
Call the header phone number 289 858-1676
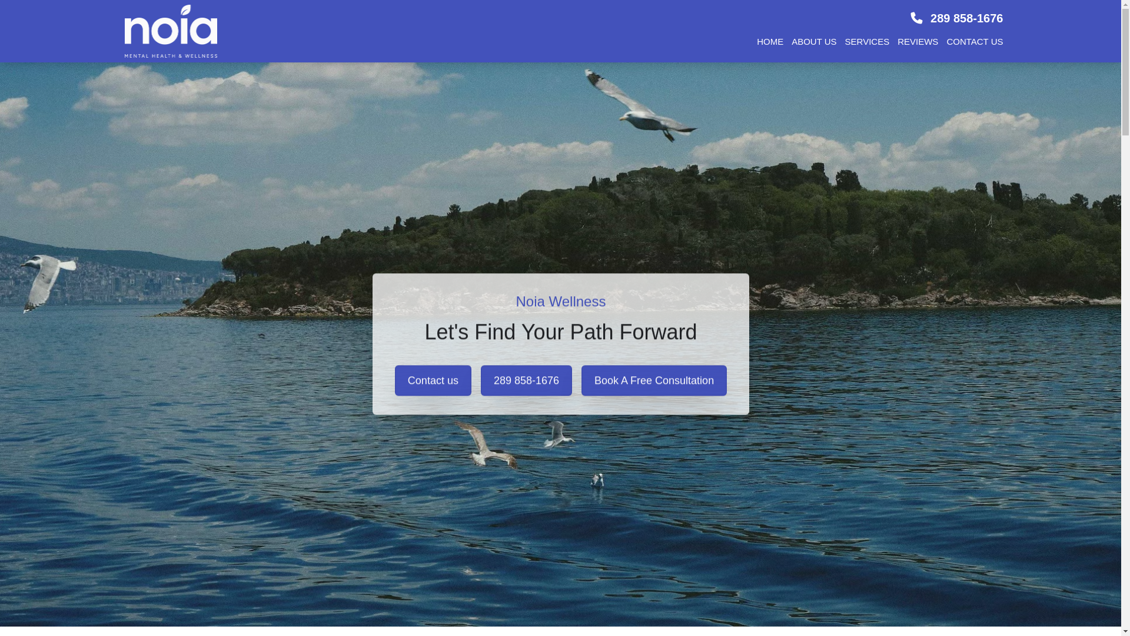[966, 18]
